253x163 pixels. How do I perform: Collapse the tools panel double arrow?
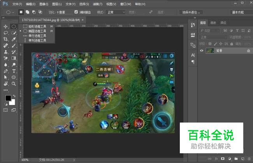point(3,18)
